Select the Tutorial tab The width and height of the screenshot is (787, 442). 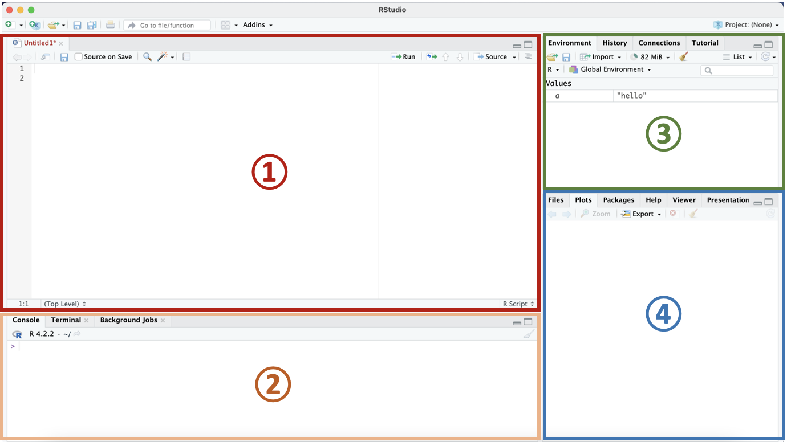[705, 43]
